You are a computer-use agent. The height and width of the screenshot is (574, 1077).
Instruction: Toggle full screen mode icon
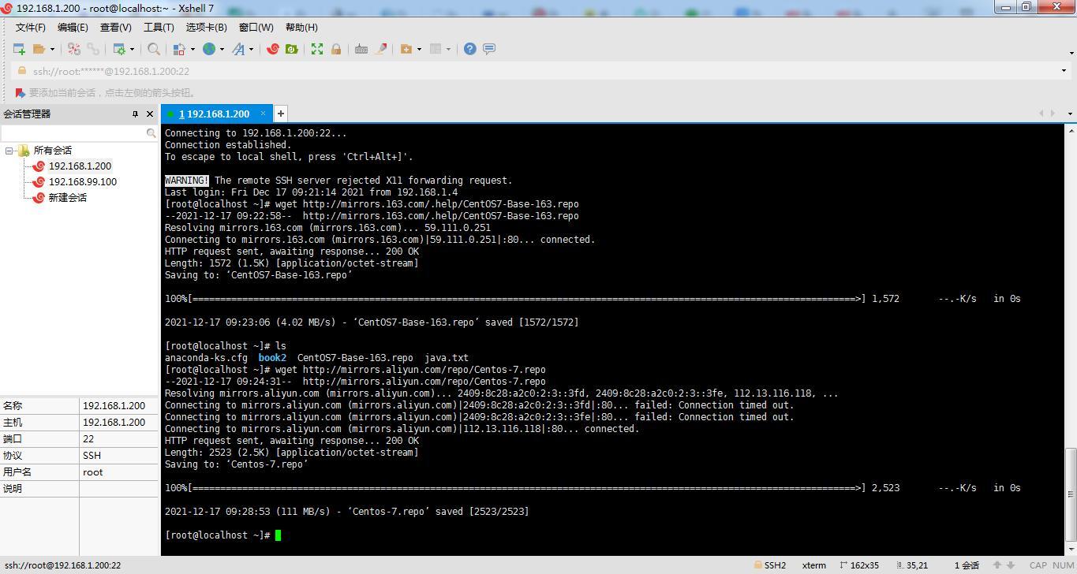tap(317, 49)
